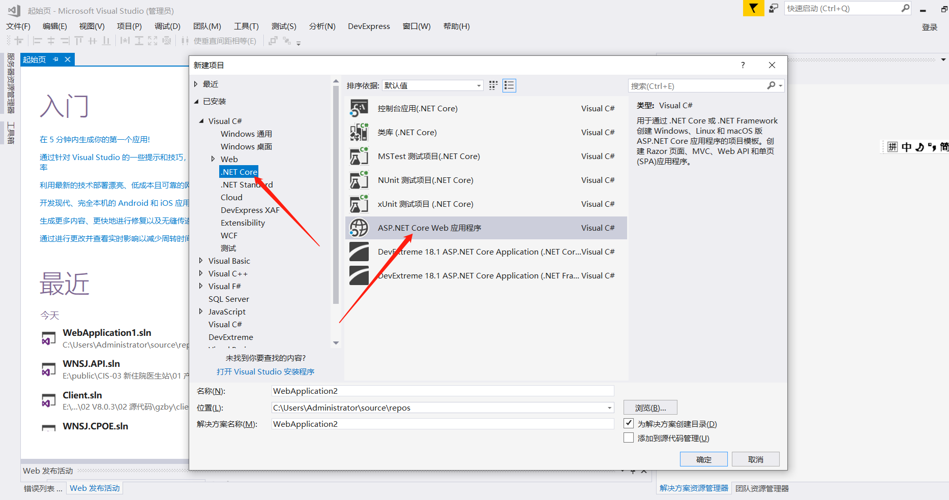
Task: Expand the JavaScript tree node
Action: coord(201,311)
